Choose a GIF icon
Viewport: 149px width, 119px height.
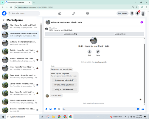59,109
